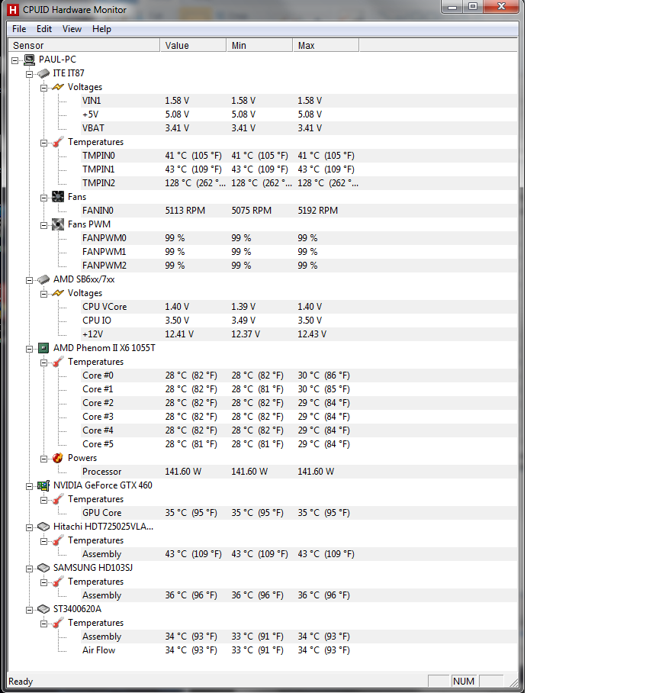Close the CPUID Hardware Monitor window

[501, 7]
